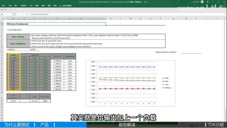Open the 文件 menu
This screenshot has width=227, height=128.
click(x=3, y=6)
